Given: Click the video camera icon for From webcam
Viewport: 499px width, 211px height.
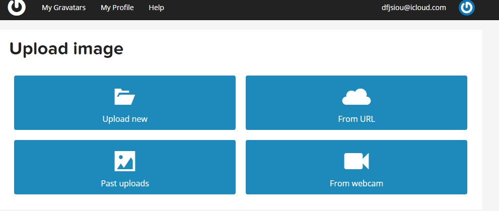Looking at the screenshot, I should tap(357, 161).
